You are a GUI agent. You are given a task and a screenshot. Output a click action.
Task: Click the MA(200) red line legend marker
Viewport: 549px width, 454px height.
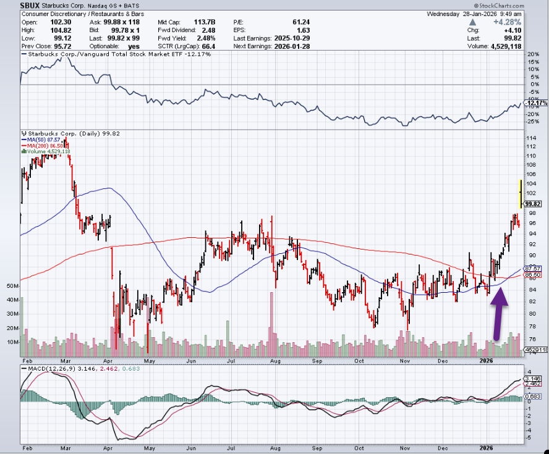(23, 145)
